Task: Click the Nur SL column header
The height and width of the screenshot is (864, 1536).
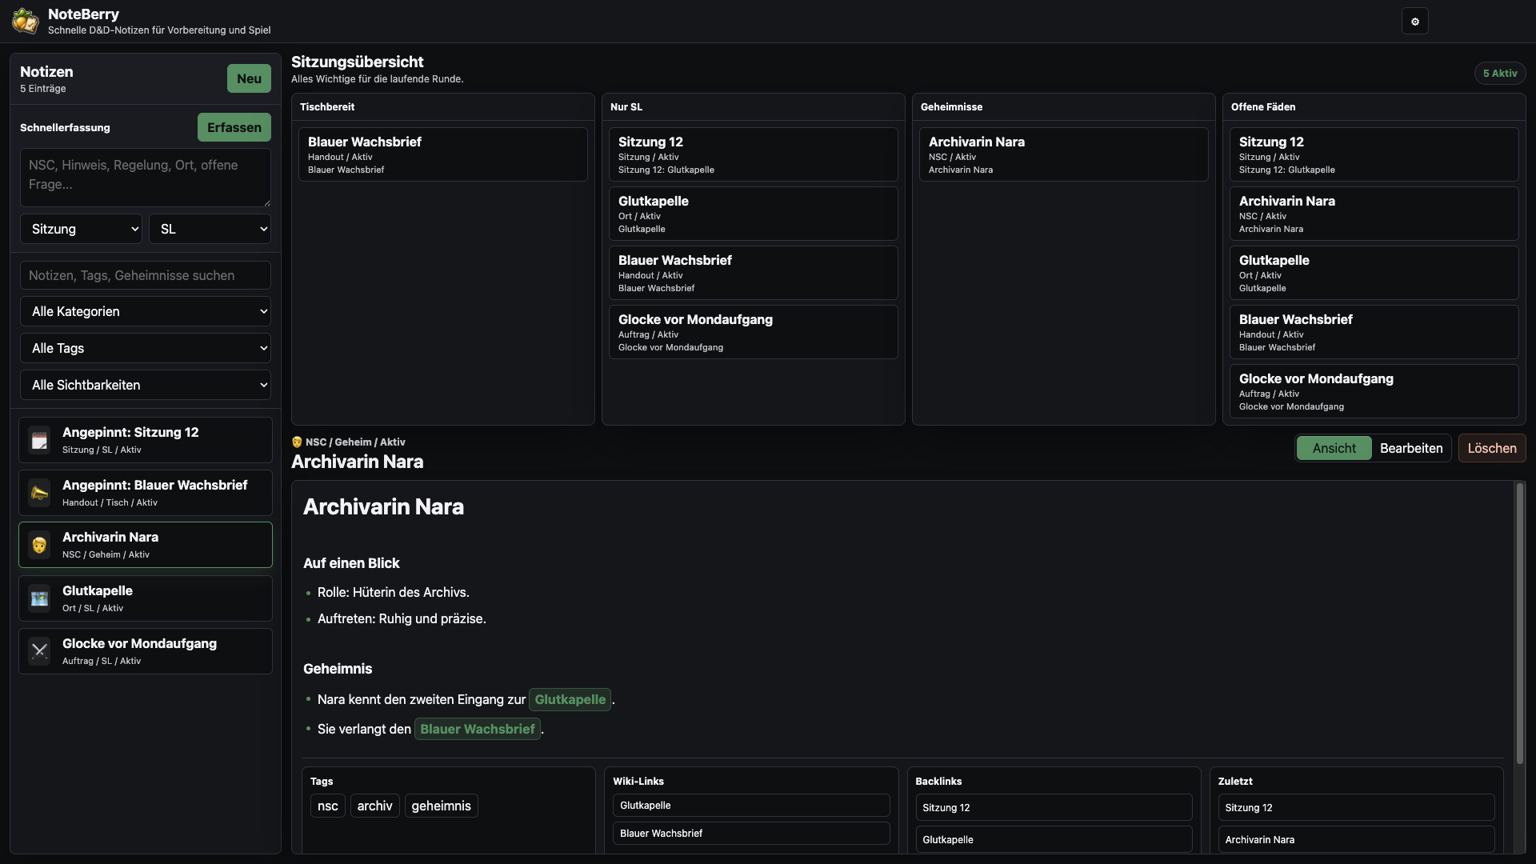Action: click(x=626, y=106)
